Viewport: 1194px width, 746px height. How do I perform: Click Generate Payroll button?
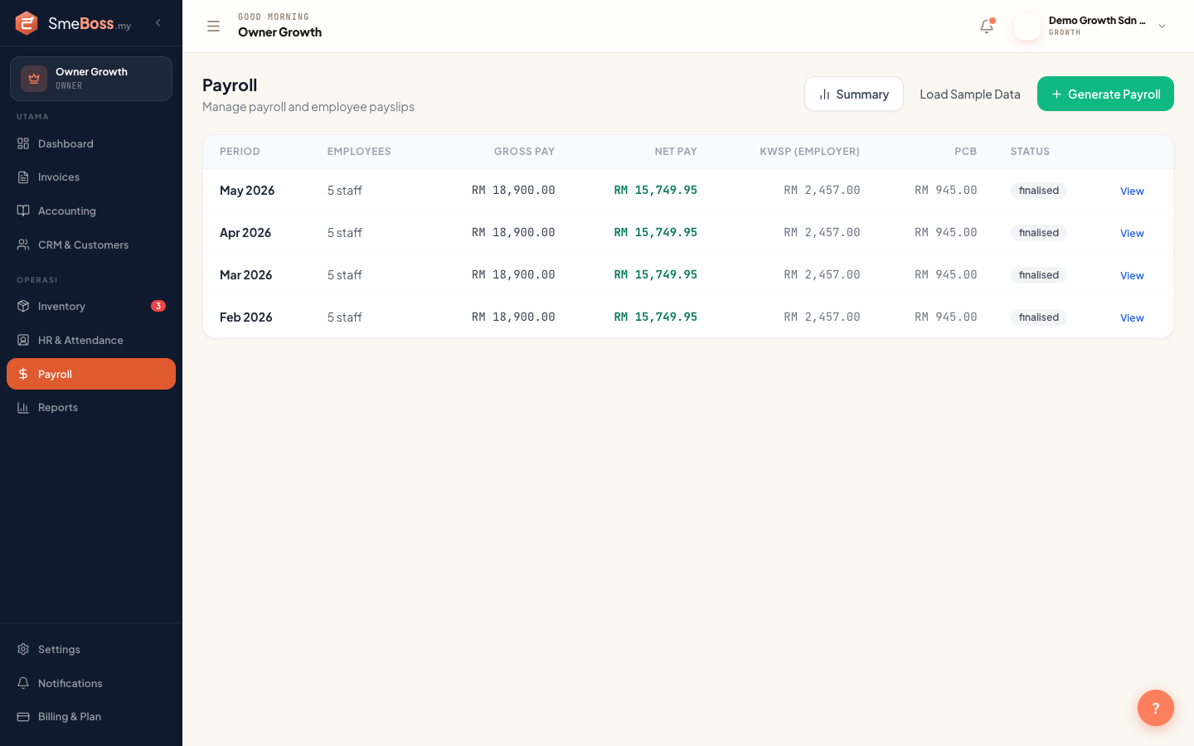[1105, 94]
